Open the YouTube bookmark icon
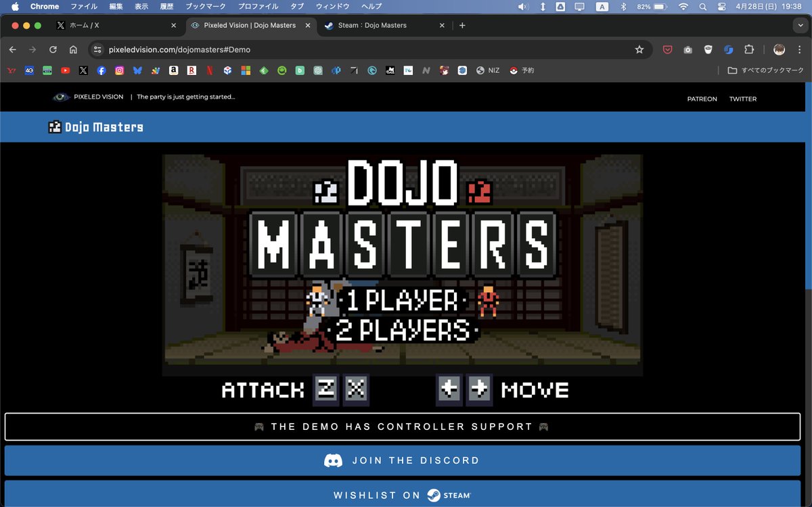Screen dimensions: 812x507 65,70
